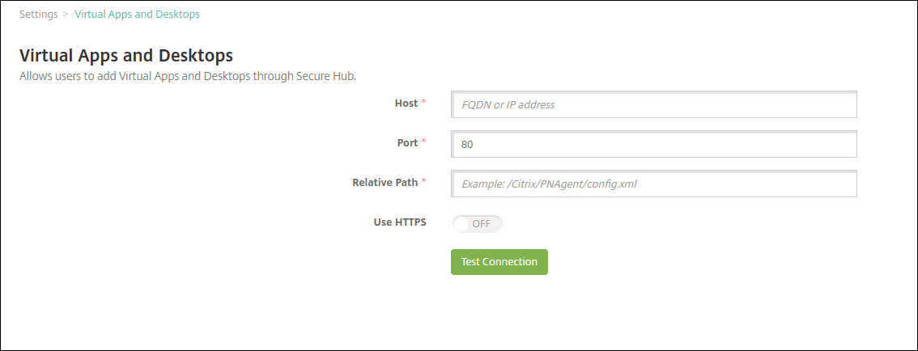Focus the Host FQDN or IP field
This screenshot has height=351, width=918.
[653, 105]
